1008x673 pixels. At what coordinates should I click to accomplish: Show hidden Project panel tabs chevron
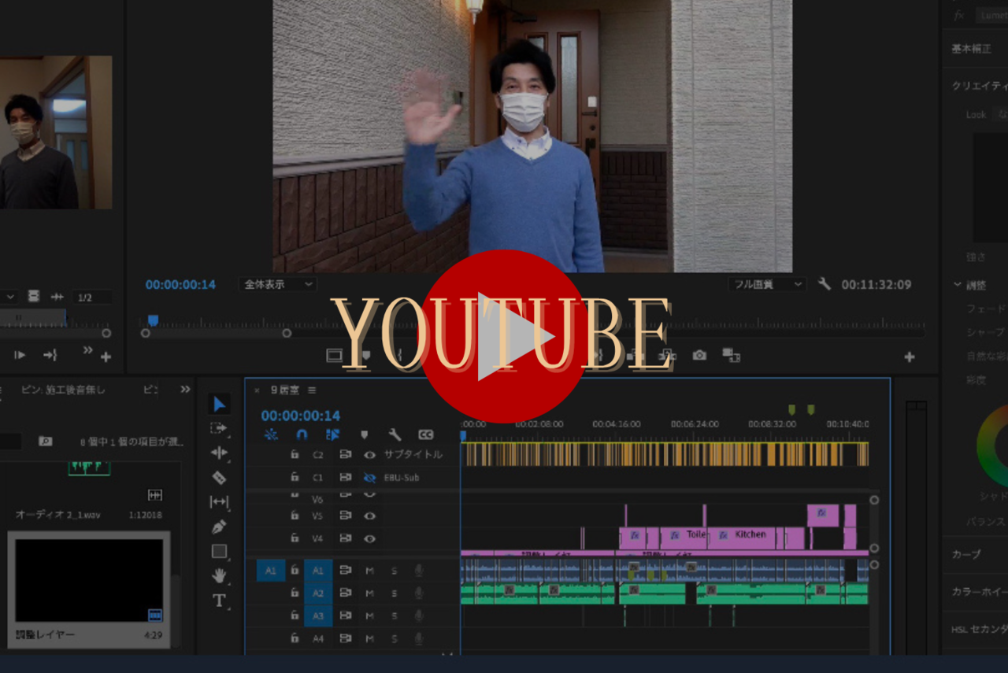point(185,389)
